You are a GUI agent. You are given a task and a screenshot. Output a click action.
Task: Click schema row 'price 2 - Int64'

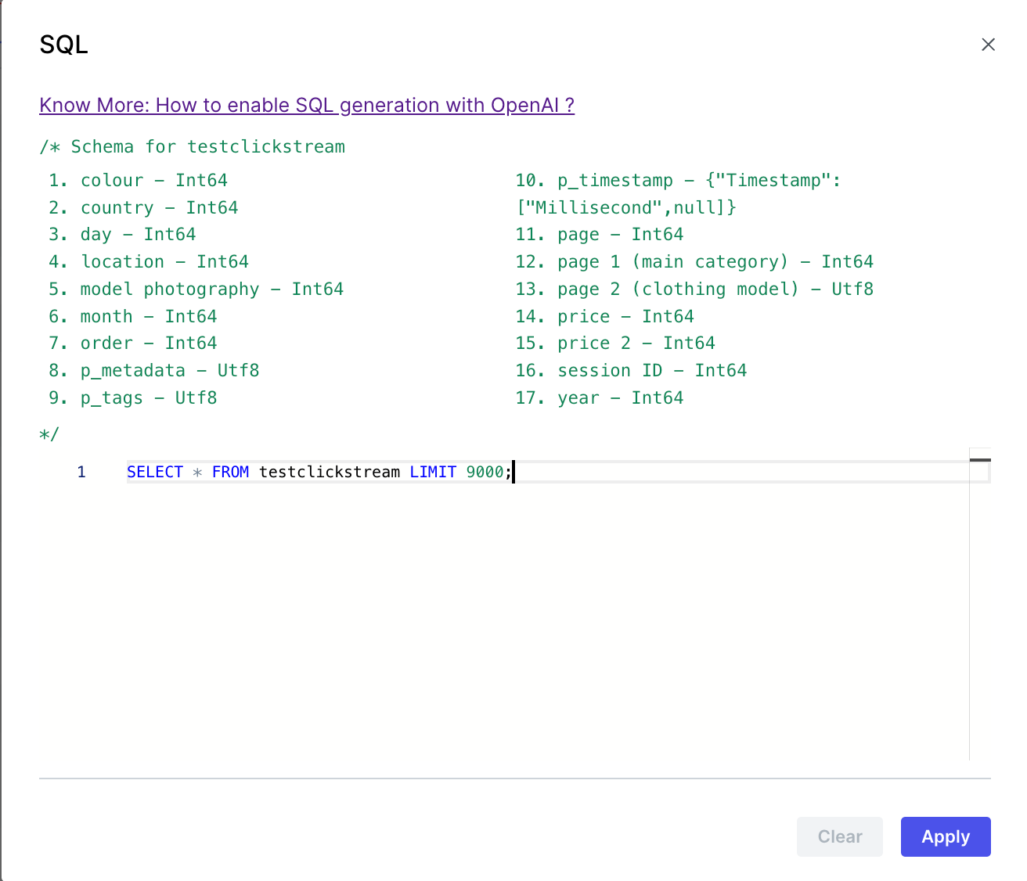pyautogui.click(x=615, y=343)
